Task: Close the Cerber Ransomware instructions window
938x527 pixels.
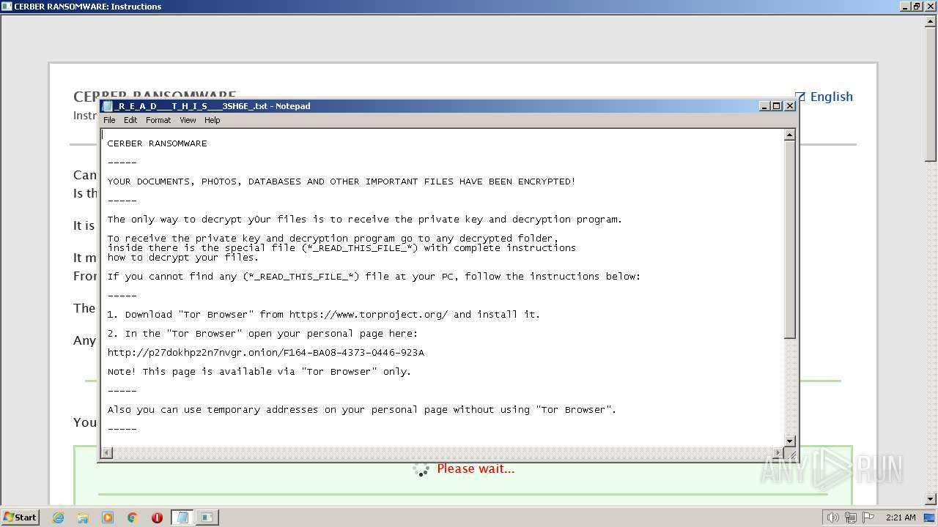Action: [929, 7]
